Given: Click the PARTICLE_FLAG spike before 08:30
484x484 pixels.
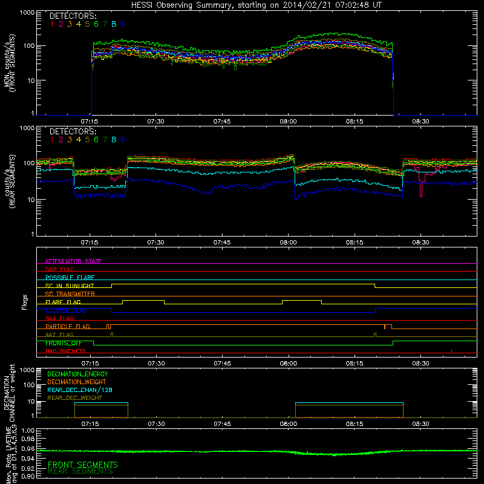Looking at the screenshot, I should click(385, 327).
